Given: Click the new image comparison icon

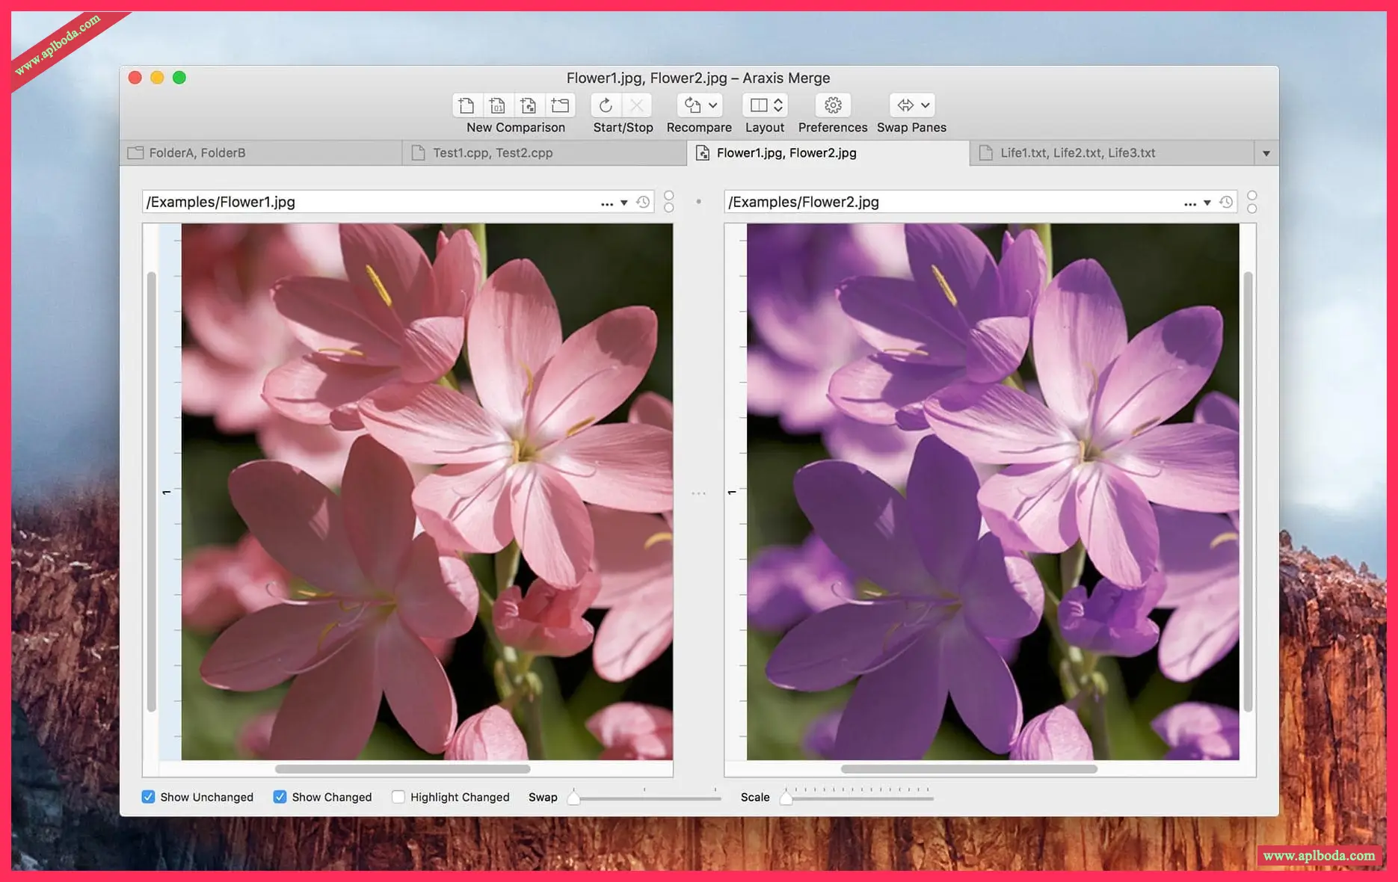Looking at the screenshot, I should pyautogui.click(x=529, y=105).
